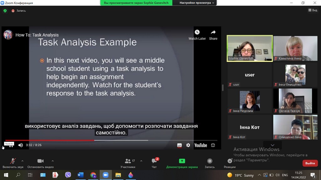
Task: Open Viber from the taskbar
Action: coord(68,175)
